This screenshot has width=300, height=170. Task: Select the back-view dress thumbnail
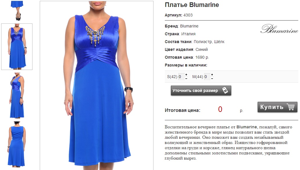17,144
